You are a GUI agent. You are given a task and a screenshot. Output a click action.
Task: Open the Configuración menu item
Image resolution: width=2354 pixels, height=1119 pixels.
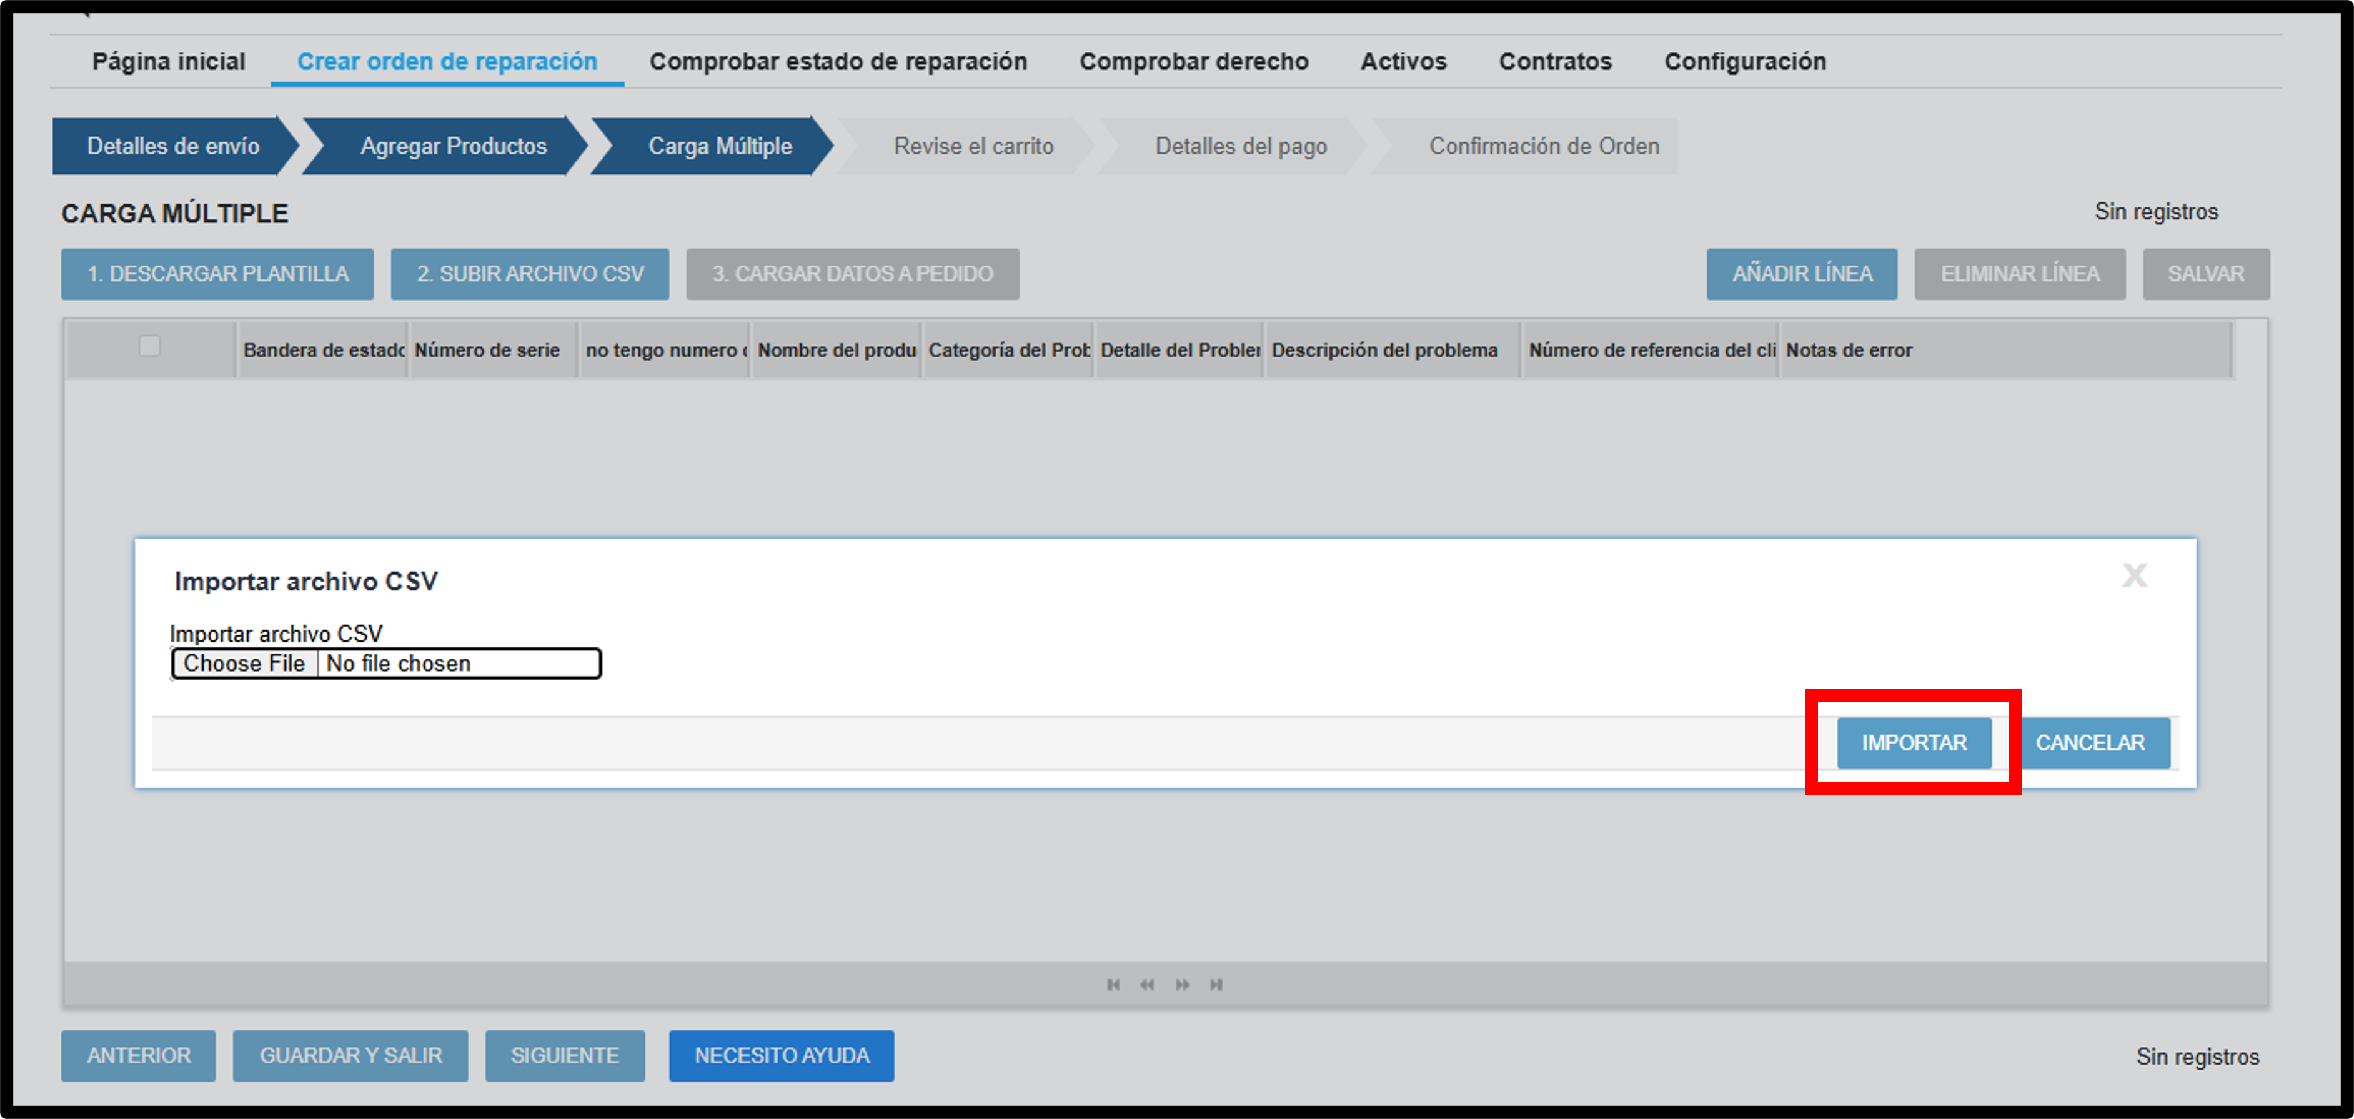(x=1744, y=61)
